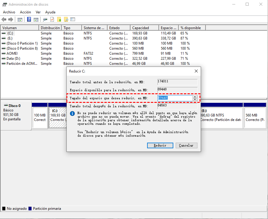Click the yellow folder with green arrow icon
Screen dimensions: 268x219
click(59, 20)
